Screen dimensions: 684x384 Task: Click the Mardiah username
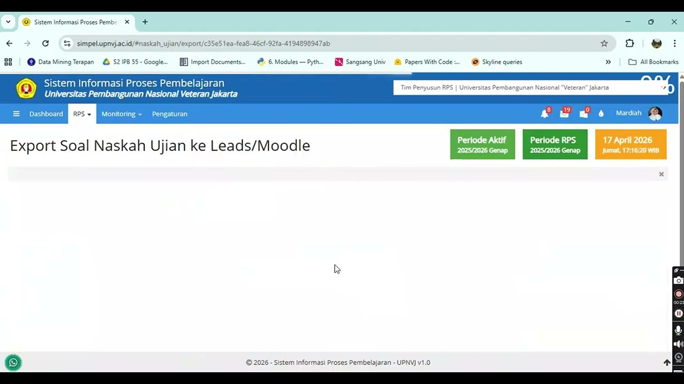pos(628,113)
